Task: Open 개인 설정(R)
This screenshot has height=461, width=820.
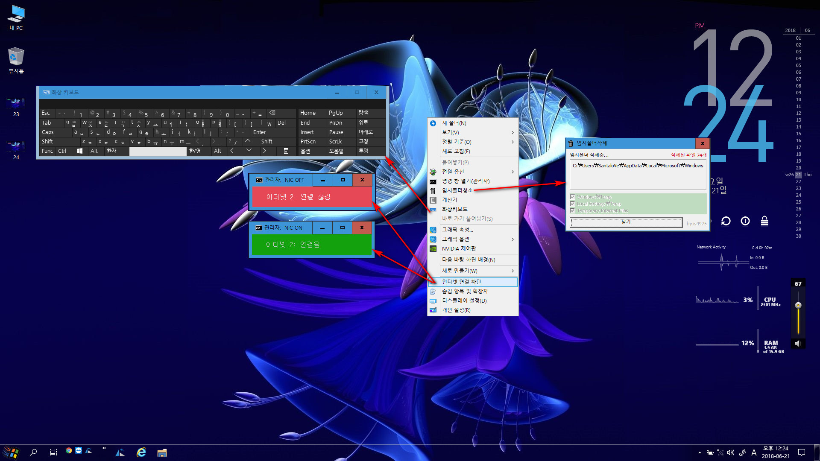Action: point(473,310)
